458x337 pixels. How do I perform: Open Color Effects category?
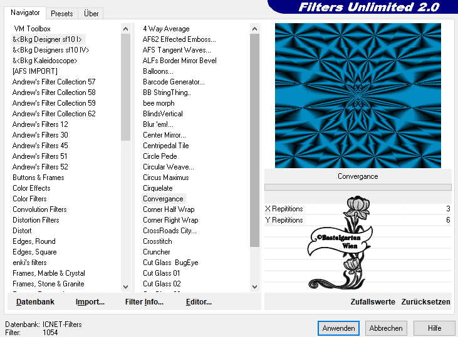31,188
